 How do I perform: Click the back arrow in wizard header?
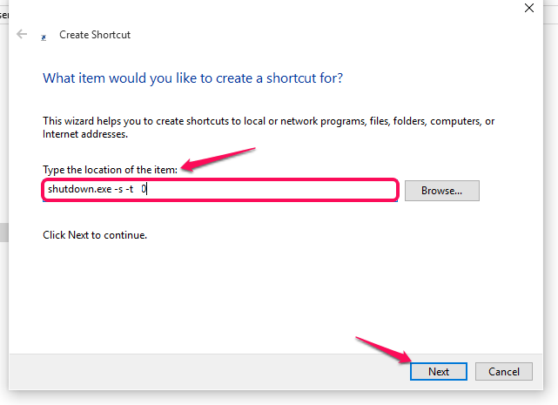[22, 34]
